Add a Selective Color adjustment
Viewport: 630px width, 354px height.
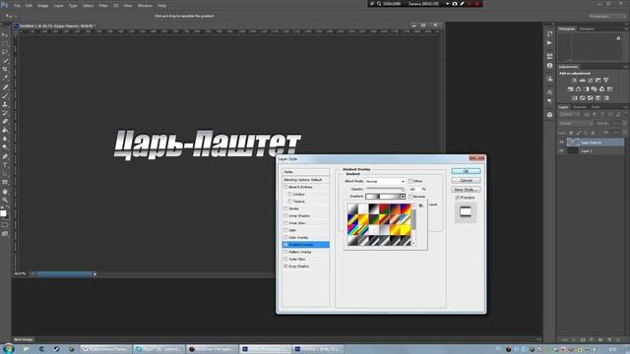606,98
